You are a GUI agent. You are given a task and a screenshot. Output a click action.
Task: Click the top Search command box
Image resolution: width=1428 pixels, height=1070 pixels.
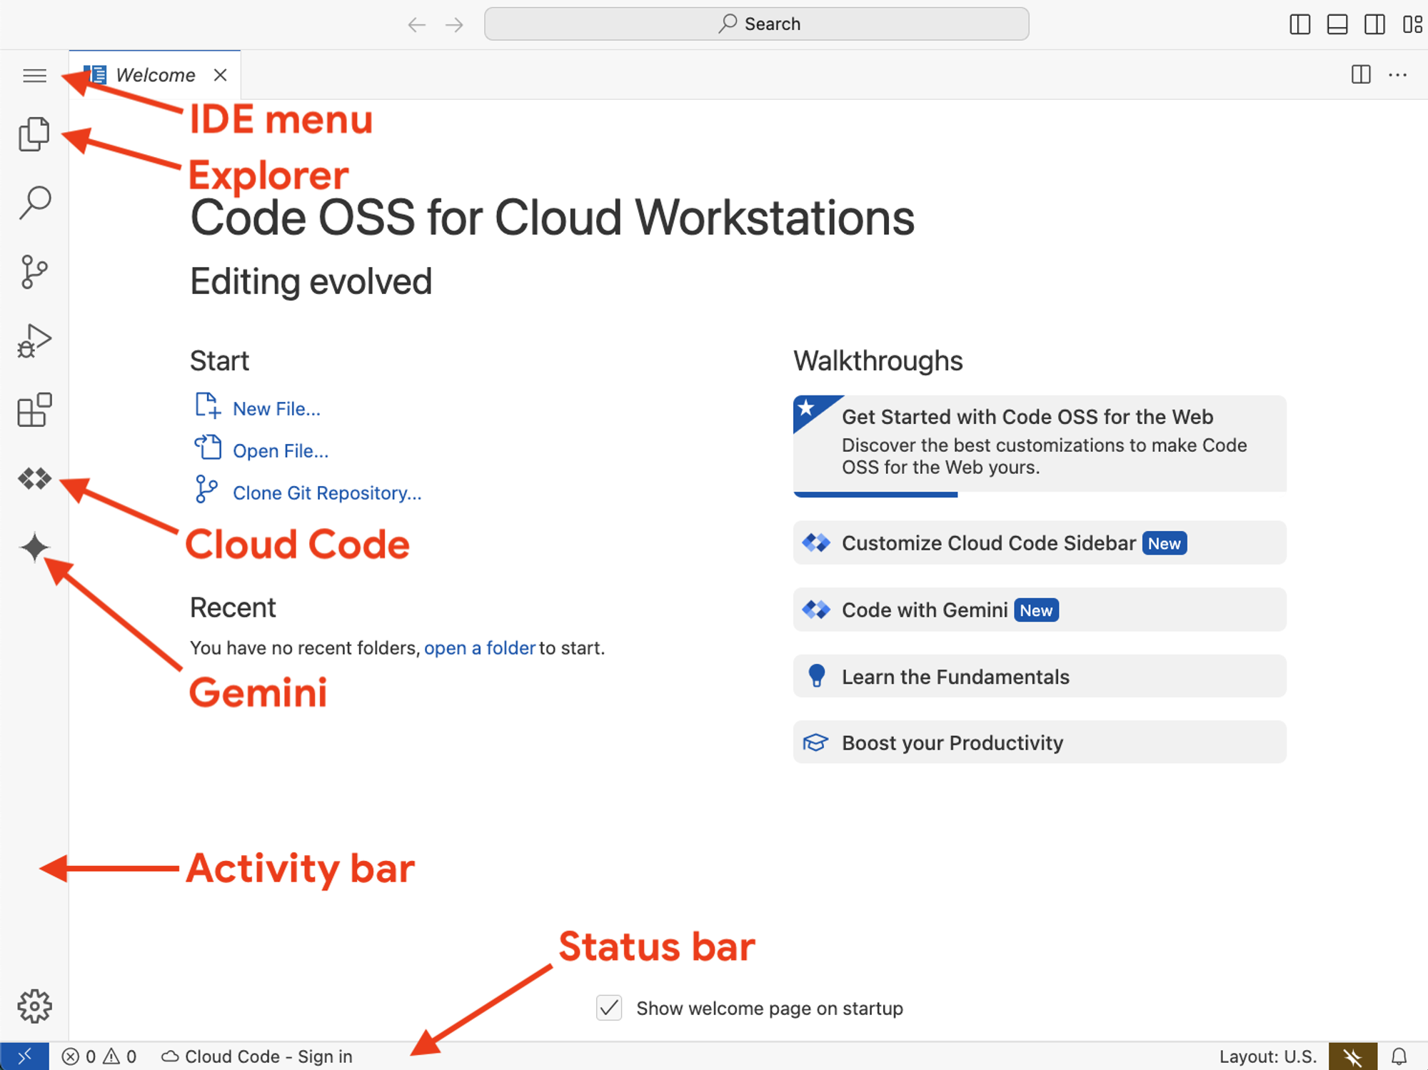click(x=756, y=24)
